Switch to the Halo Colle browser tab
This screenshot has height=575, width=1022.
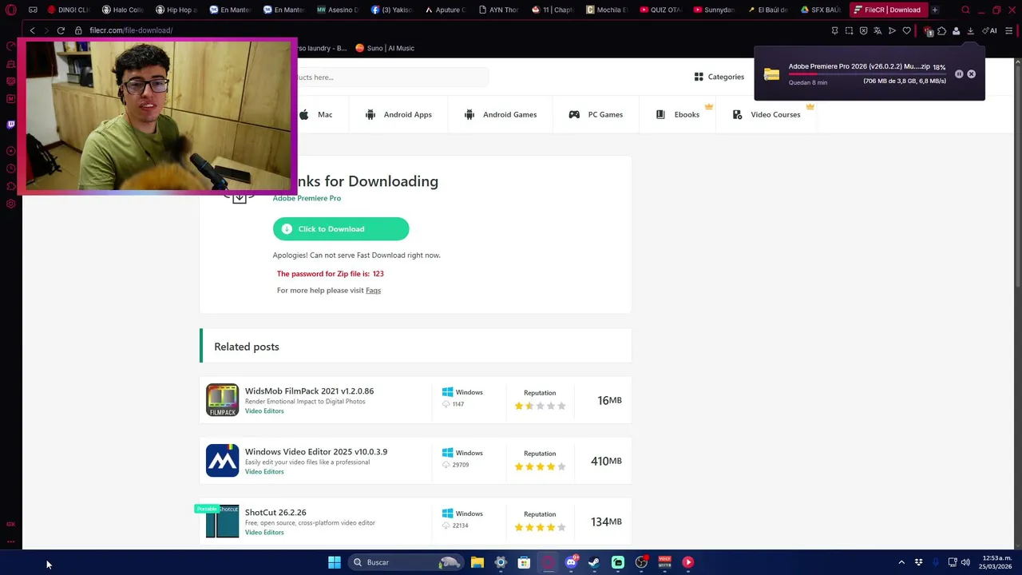123,10
